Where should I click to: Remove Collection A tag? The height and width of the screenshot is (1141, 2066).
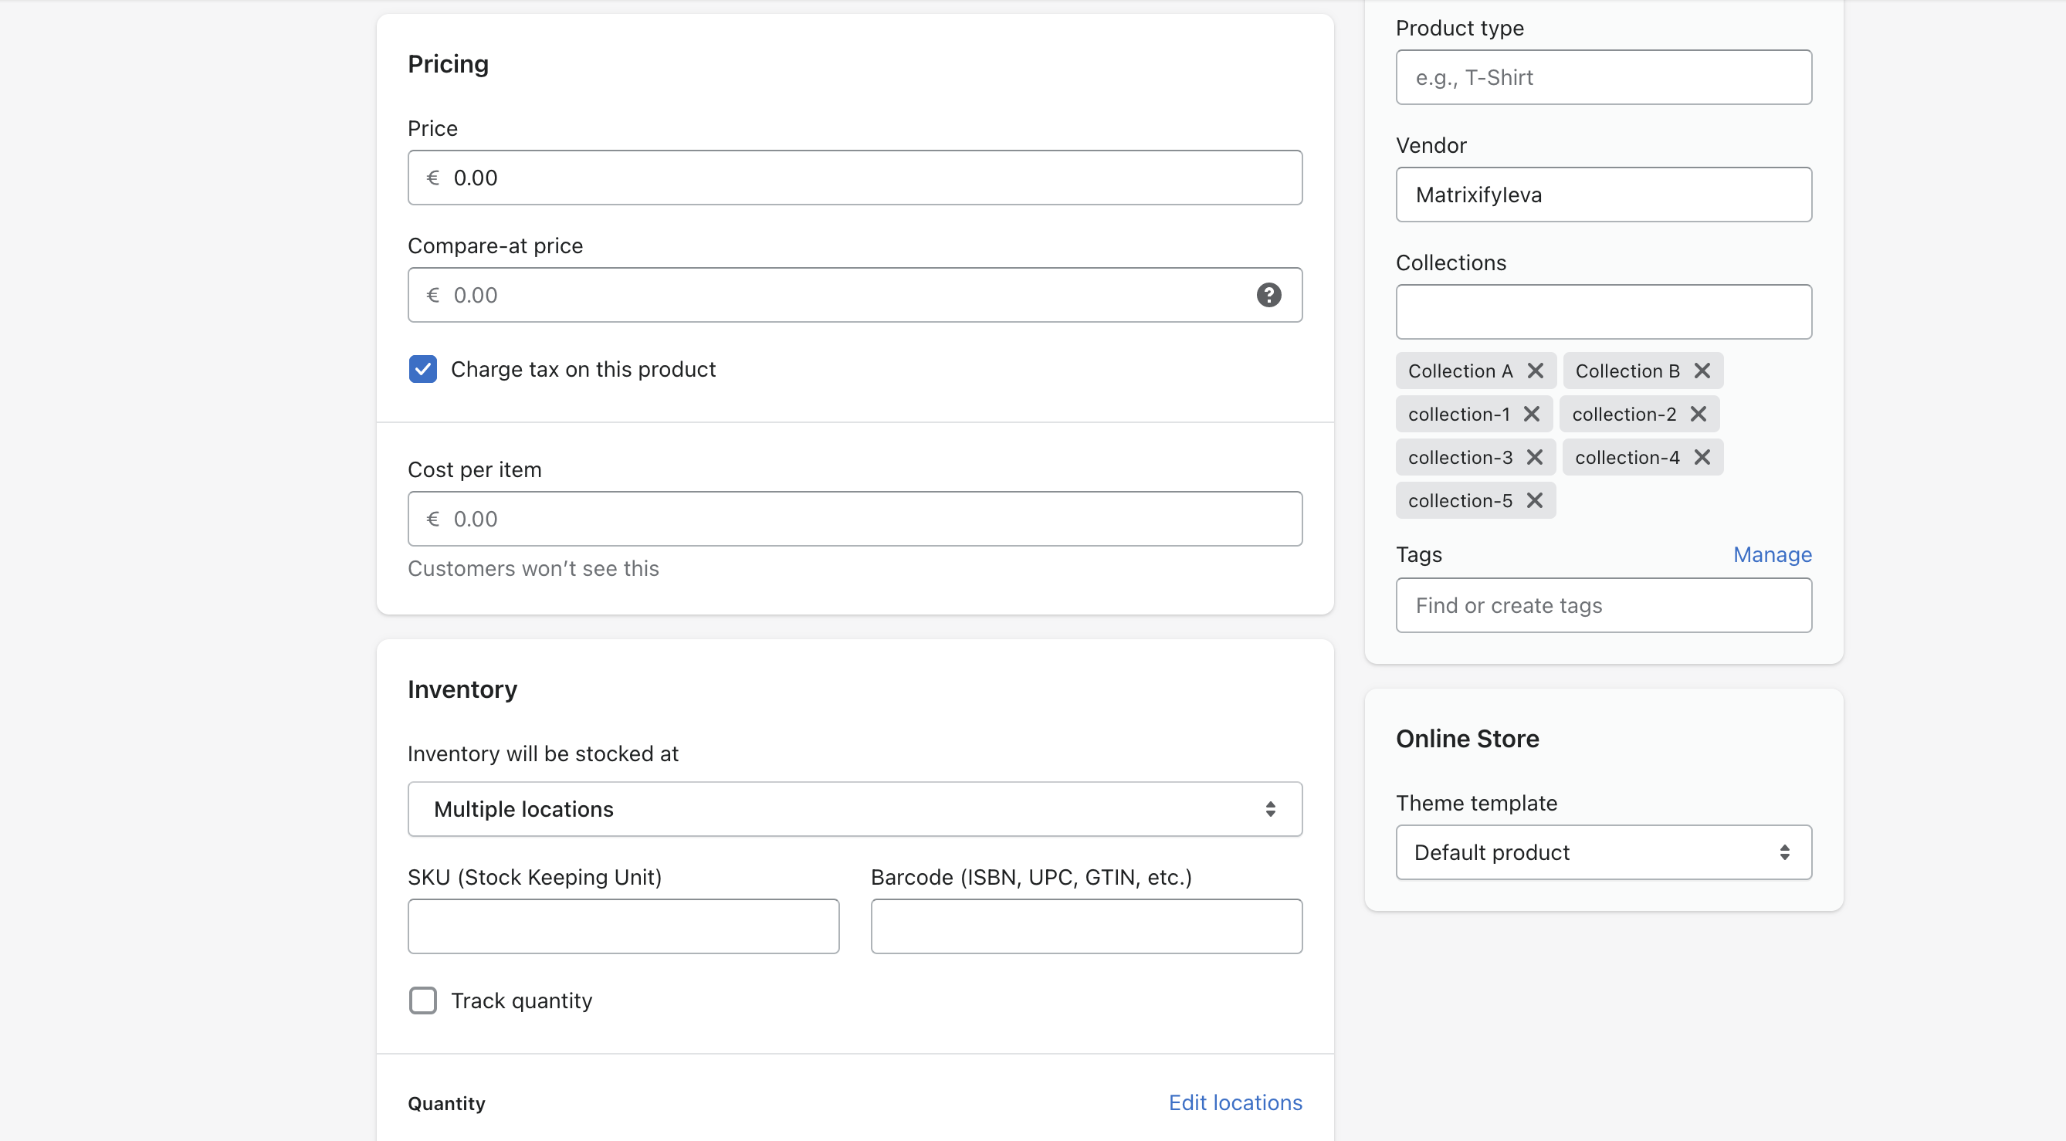click(x=1535, y=371)
